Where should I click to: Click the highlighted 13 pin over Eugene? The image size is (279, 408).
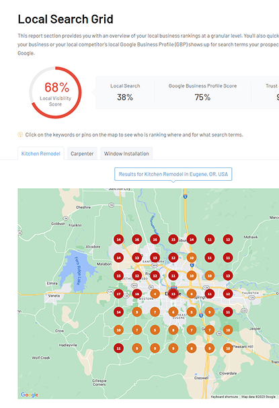pos(173,294)
